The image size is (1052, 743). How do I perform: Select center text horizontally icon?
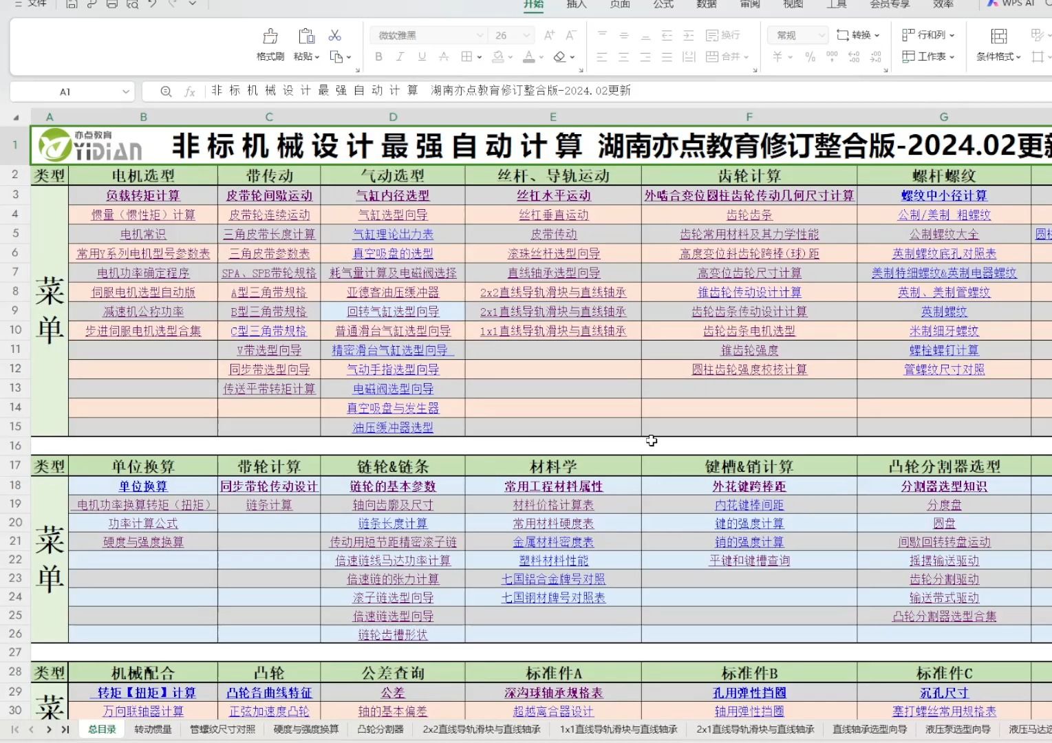point(624,57)
